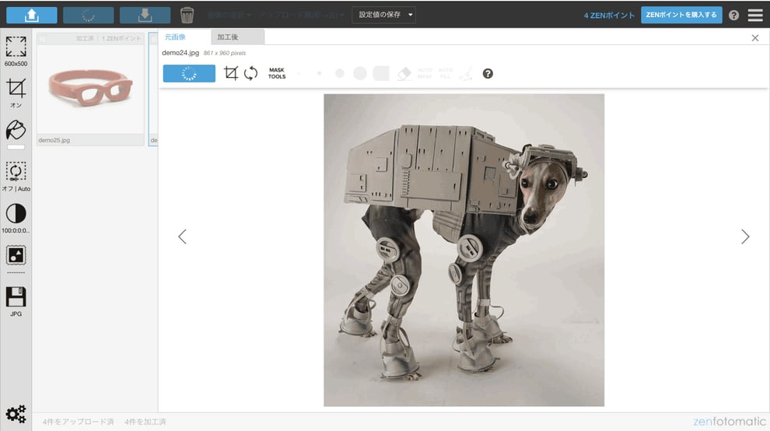
Task: Select the medium round brush size
Action: pos(339,74)
